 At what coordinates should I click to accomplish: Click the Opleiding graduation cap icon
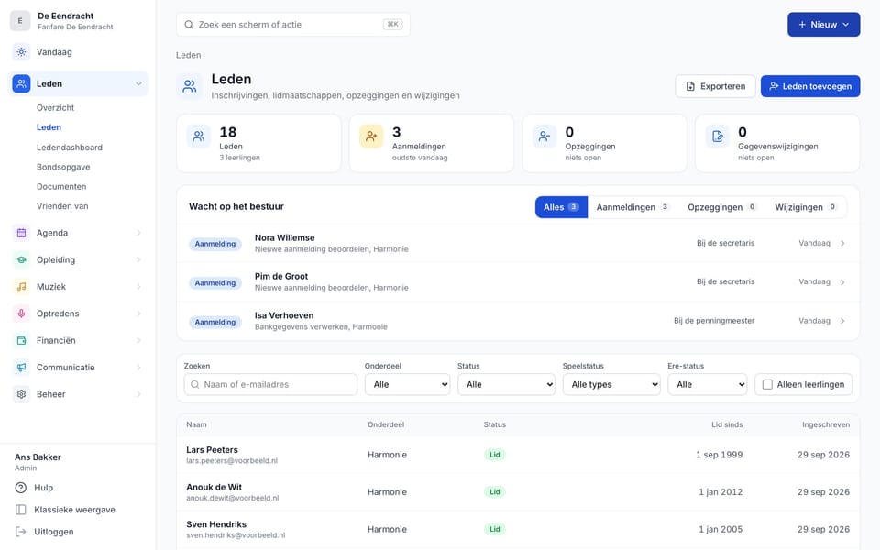[21, 259]
